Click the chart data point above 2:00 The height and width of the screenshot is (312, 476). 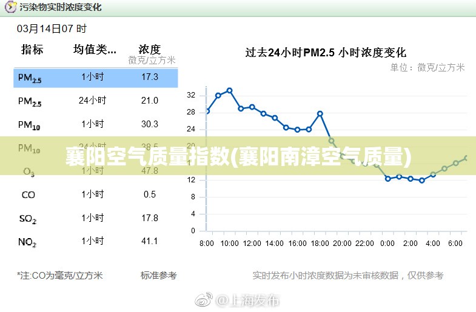click(x=411, y=179)
